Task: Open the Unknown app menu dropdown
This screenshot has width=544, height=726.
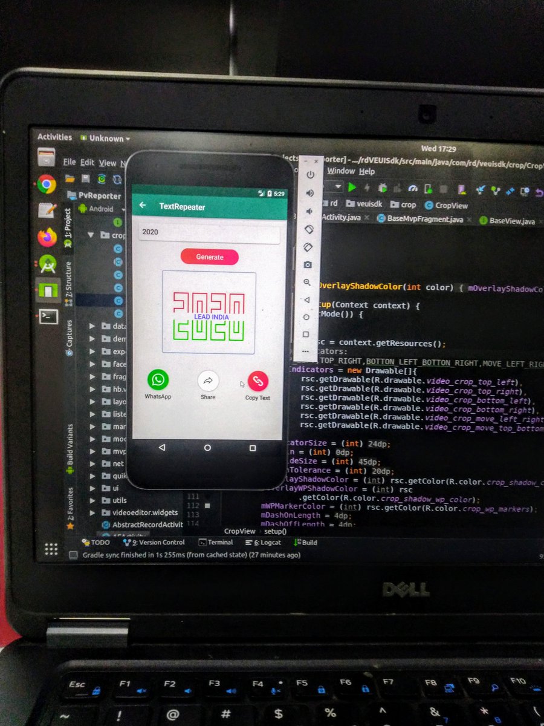Action: pyautogui.click(x=106, y=138)
